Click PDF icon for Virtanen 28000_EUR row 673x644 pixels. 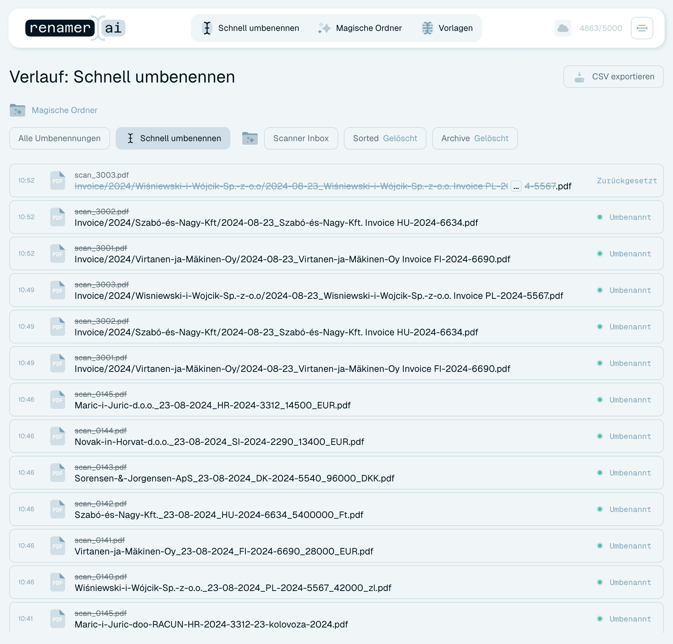click(x=58, y=546)
